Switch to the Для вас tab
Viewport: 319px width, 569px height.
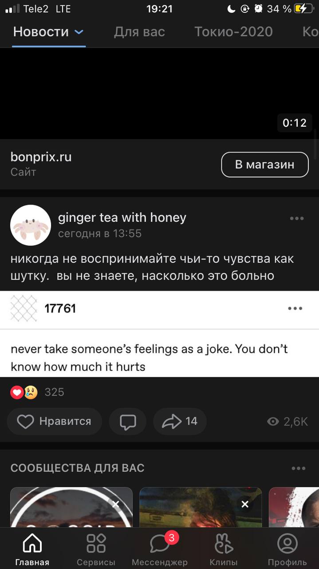(139, 32)
